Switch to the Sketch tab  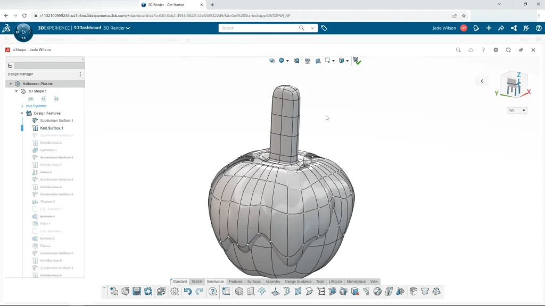(x=196, y=282)
